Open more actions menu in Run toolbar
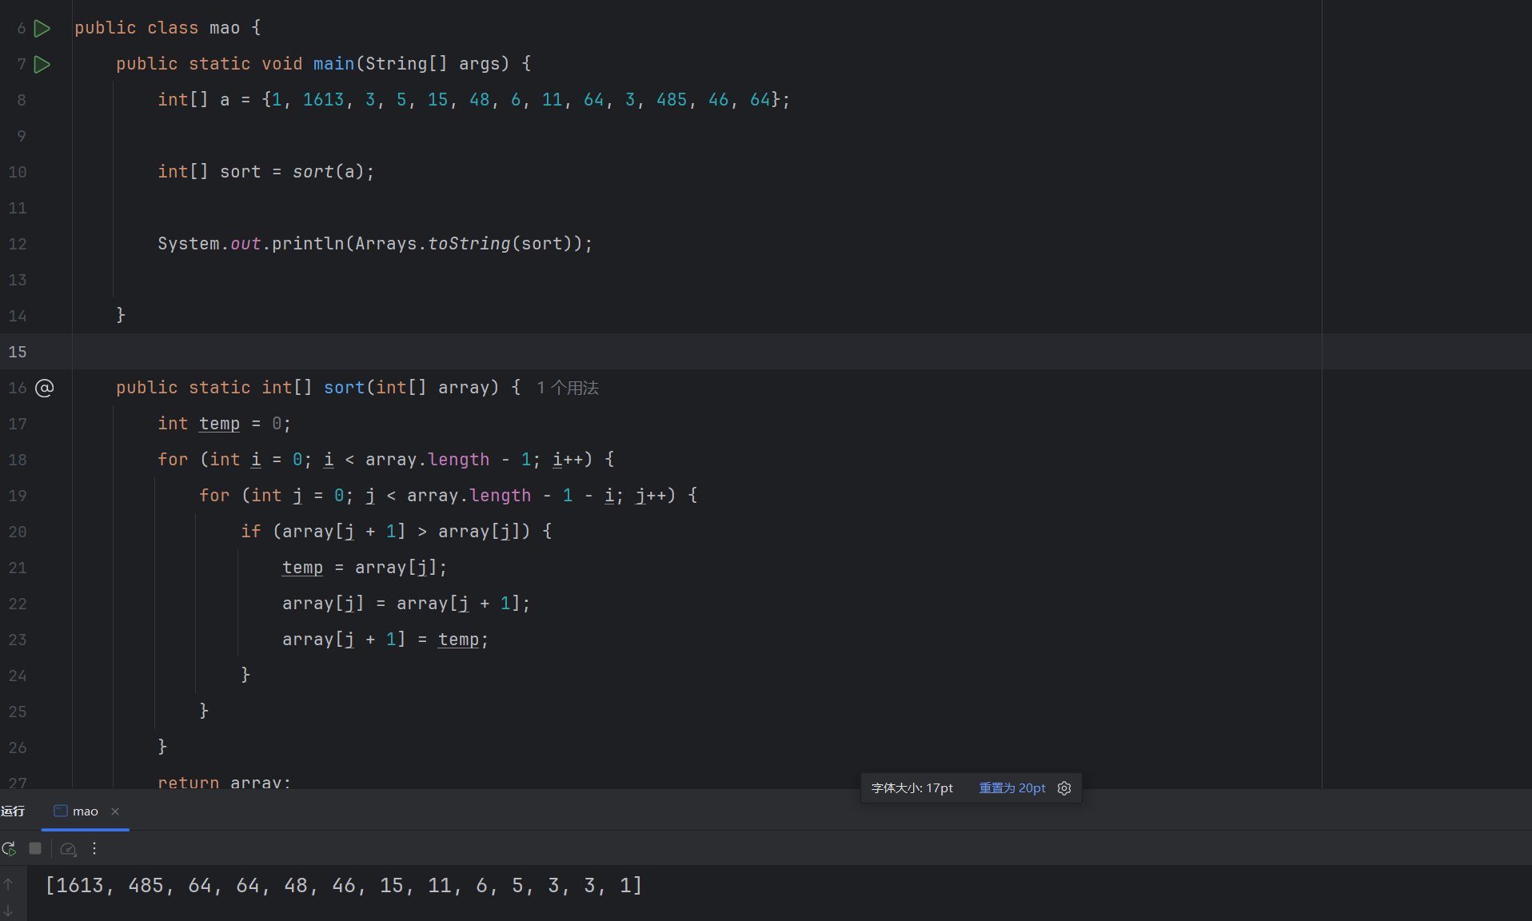This screenshot has height=921, width=1532. pos(94,848)
